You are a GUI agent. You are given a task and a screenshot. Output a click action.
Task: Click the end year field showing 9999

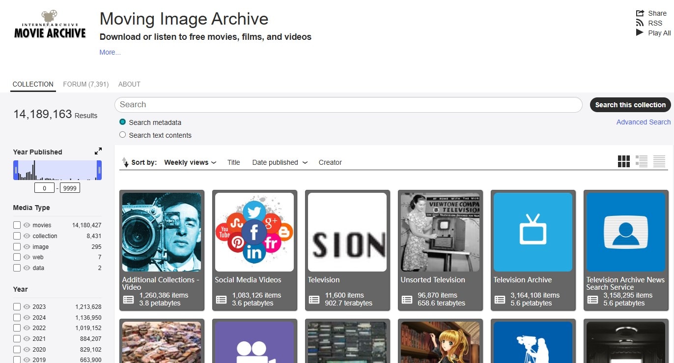tap(70, 188)
